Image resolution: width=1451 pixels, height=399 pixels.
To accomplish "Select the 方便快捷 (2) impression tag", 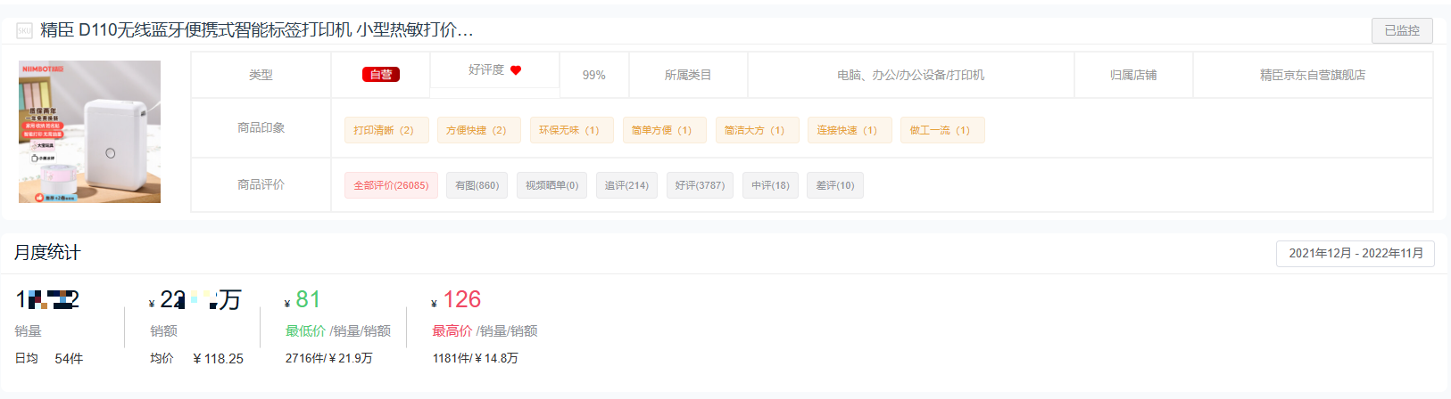I will tap(479, 130).
